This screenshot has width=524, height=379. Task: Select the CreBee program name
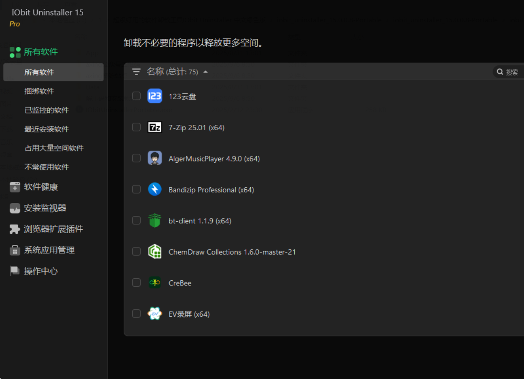pyautogui.click(x=180, y=283)
